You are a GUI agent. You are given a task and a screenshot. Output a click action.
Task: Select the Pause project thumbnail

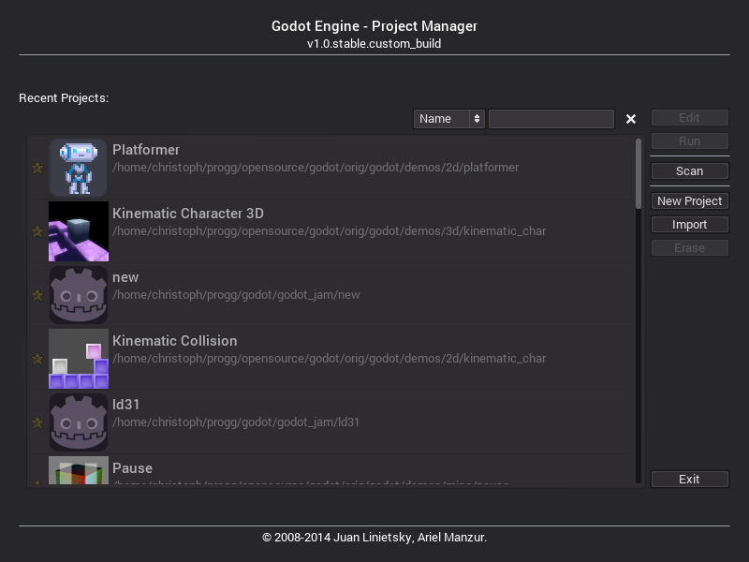[79, 470]
